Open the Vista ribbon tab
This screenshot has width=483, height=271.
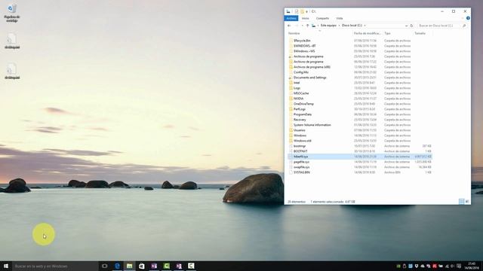pyautogui.click(x=340, y=18)
